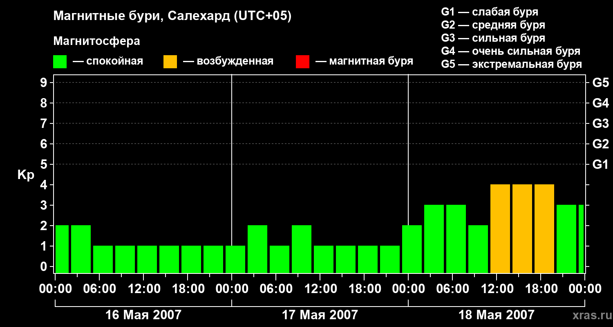The height and width of the screenshot is (327, 613).
Task: Click the 'G2 — средняя буря' legend line
Action: (493, 25)
